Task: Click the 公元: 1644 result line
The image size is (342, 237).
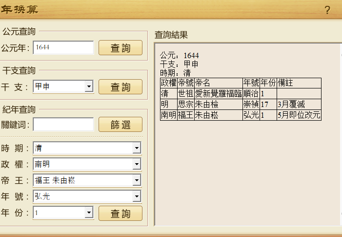Action: [179, 56]
